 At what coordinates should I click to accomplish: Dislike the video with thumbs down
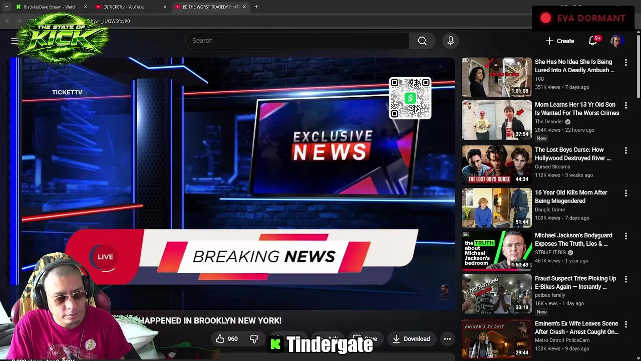pyautogui.click(x=254, y=339)
